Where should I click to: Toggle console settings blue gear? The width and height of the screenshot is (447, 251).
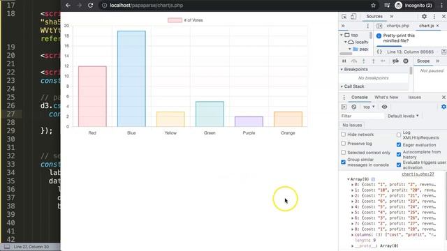tap(444, 107)
